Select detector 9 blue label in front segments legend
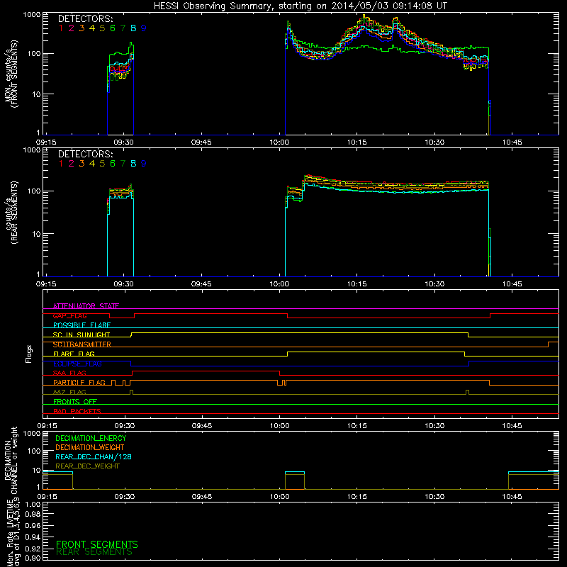Image resolution: width=567 pixels, height=567 pixels. 144,28
